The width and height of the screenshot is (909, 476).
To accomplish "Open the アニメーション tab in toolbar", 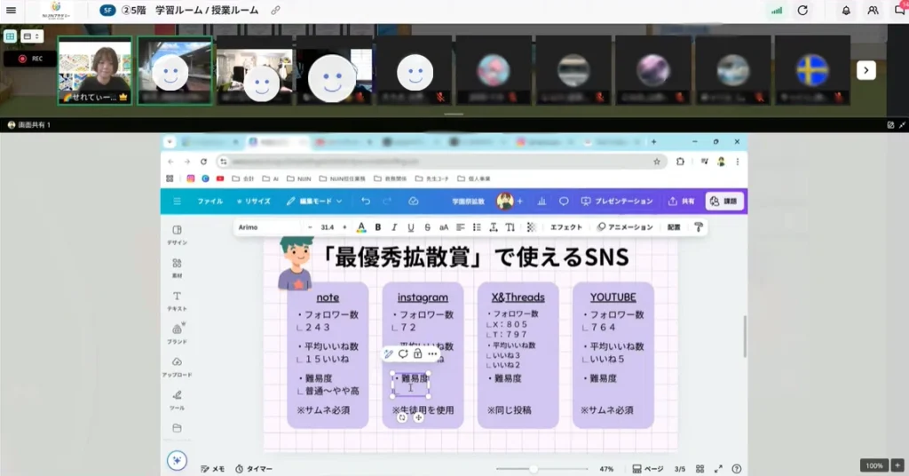I will click(625, 227).
